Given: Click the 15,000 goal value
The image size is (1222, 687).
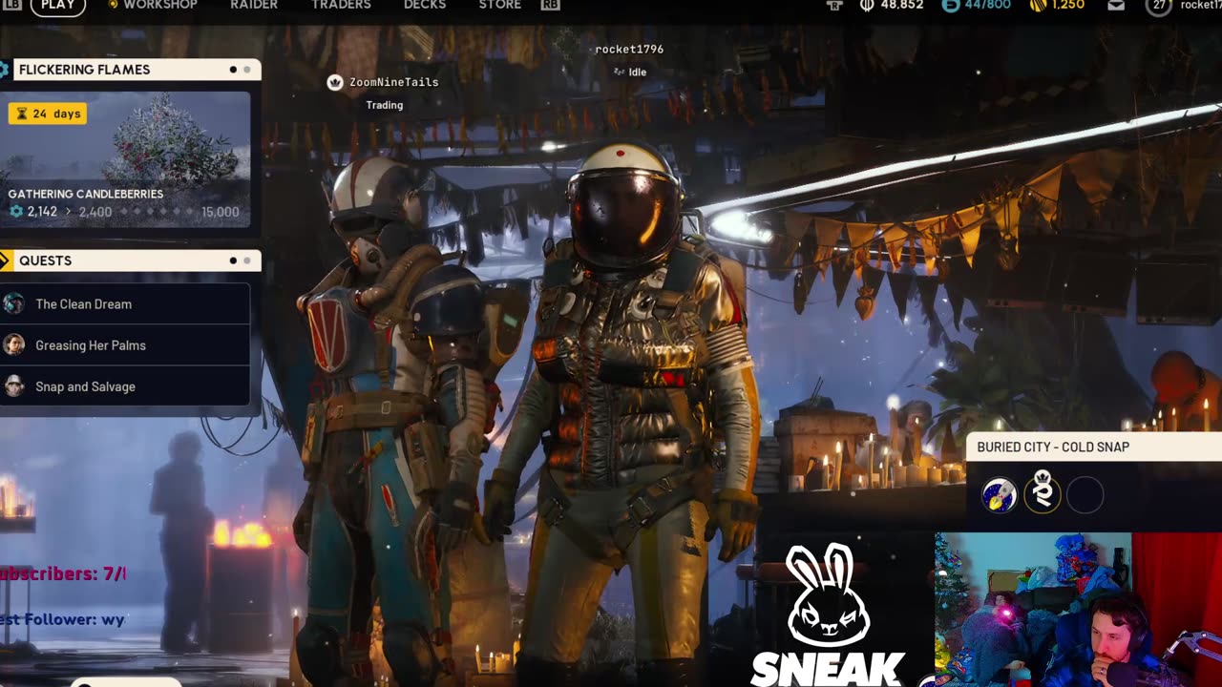Looking at the screenshot, I should pos(221,212).
